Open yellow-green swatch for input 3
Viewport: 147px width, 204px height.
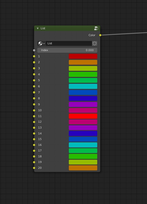point(83,68)
